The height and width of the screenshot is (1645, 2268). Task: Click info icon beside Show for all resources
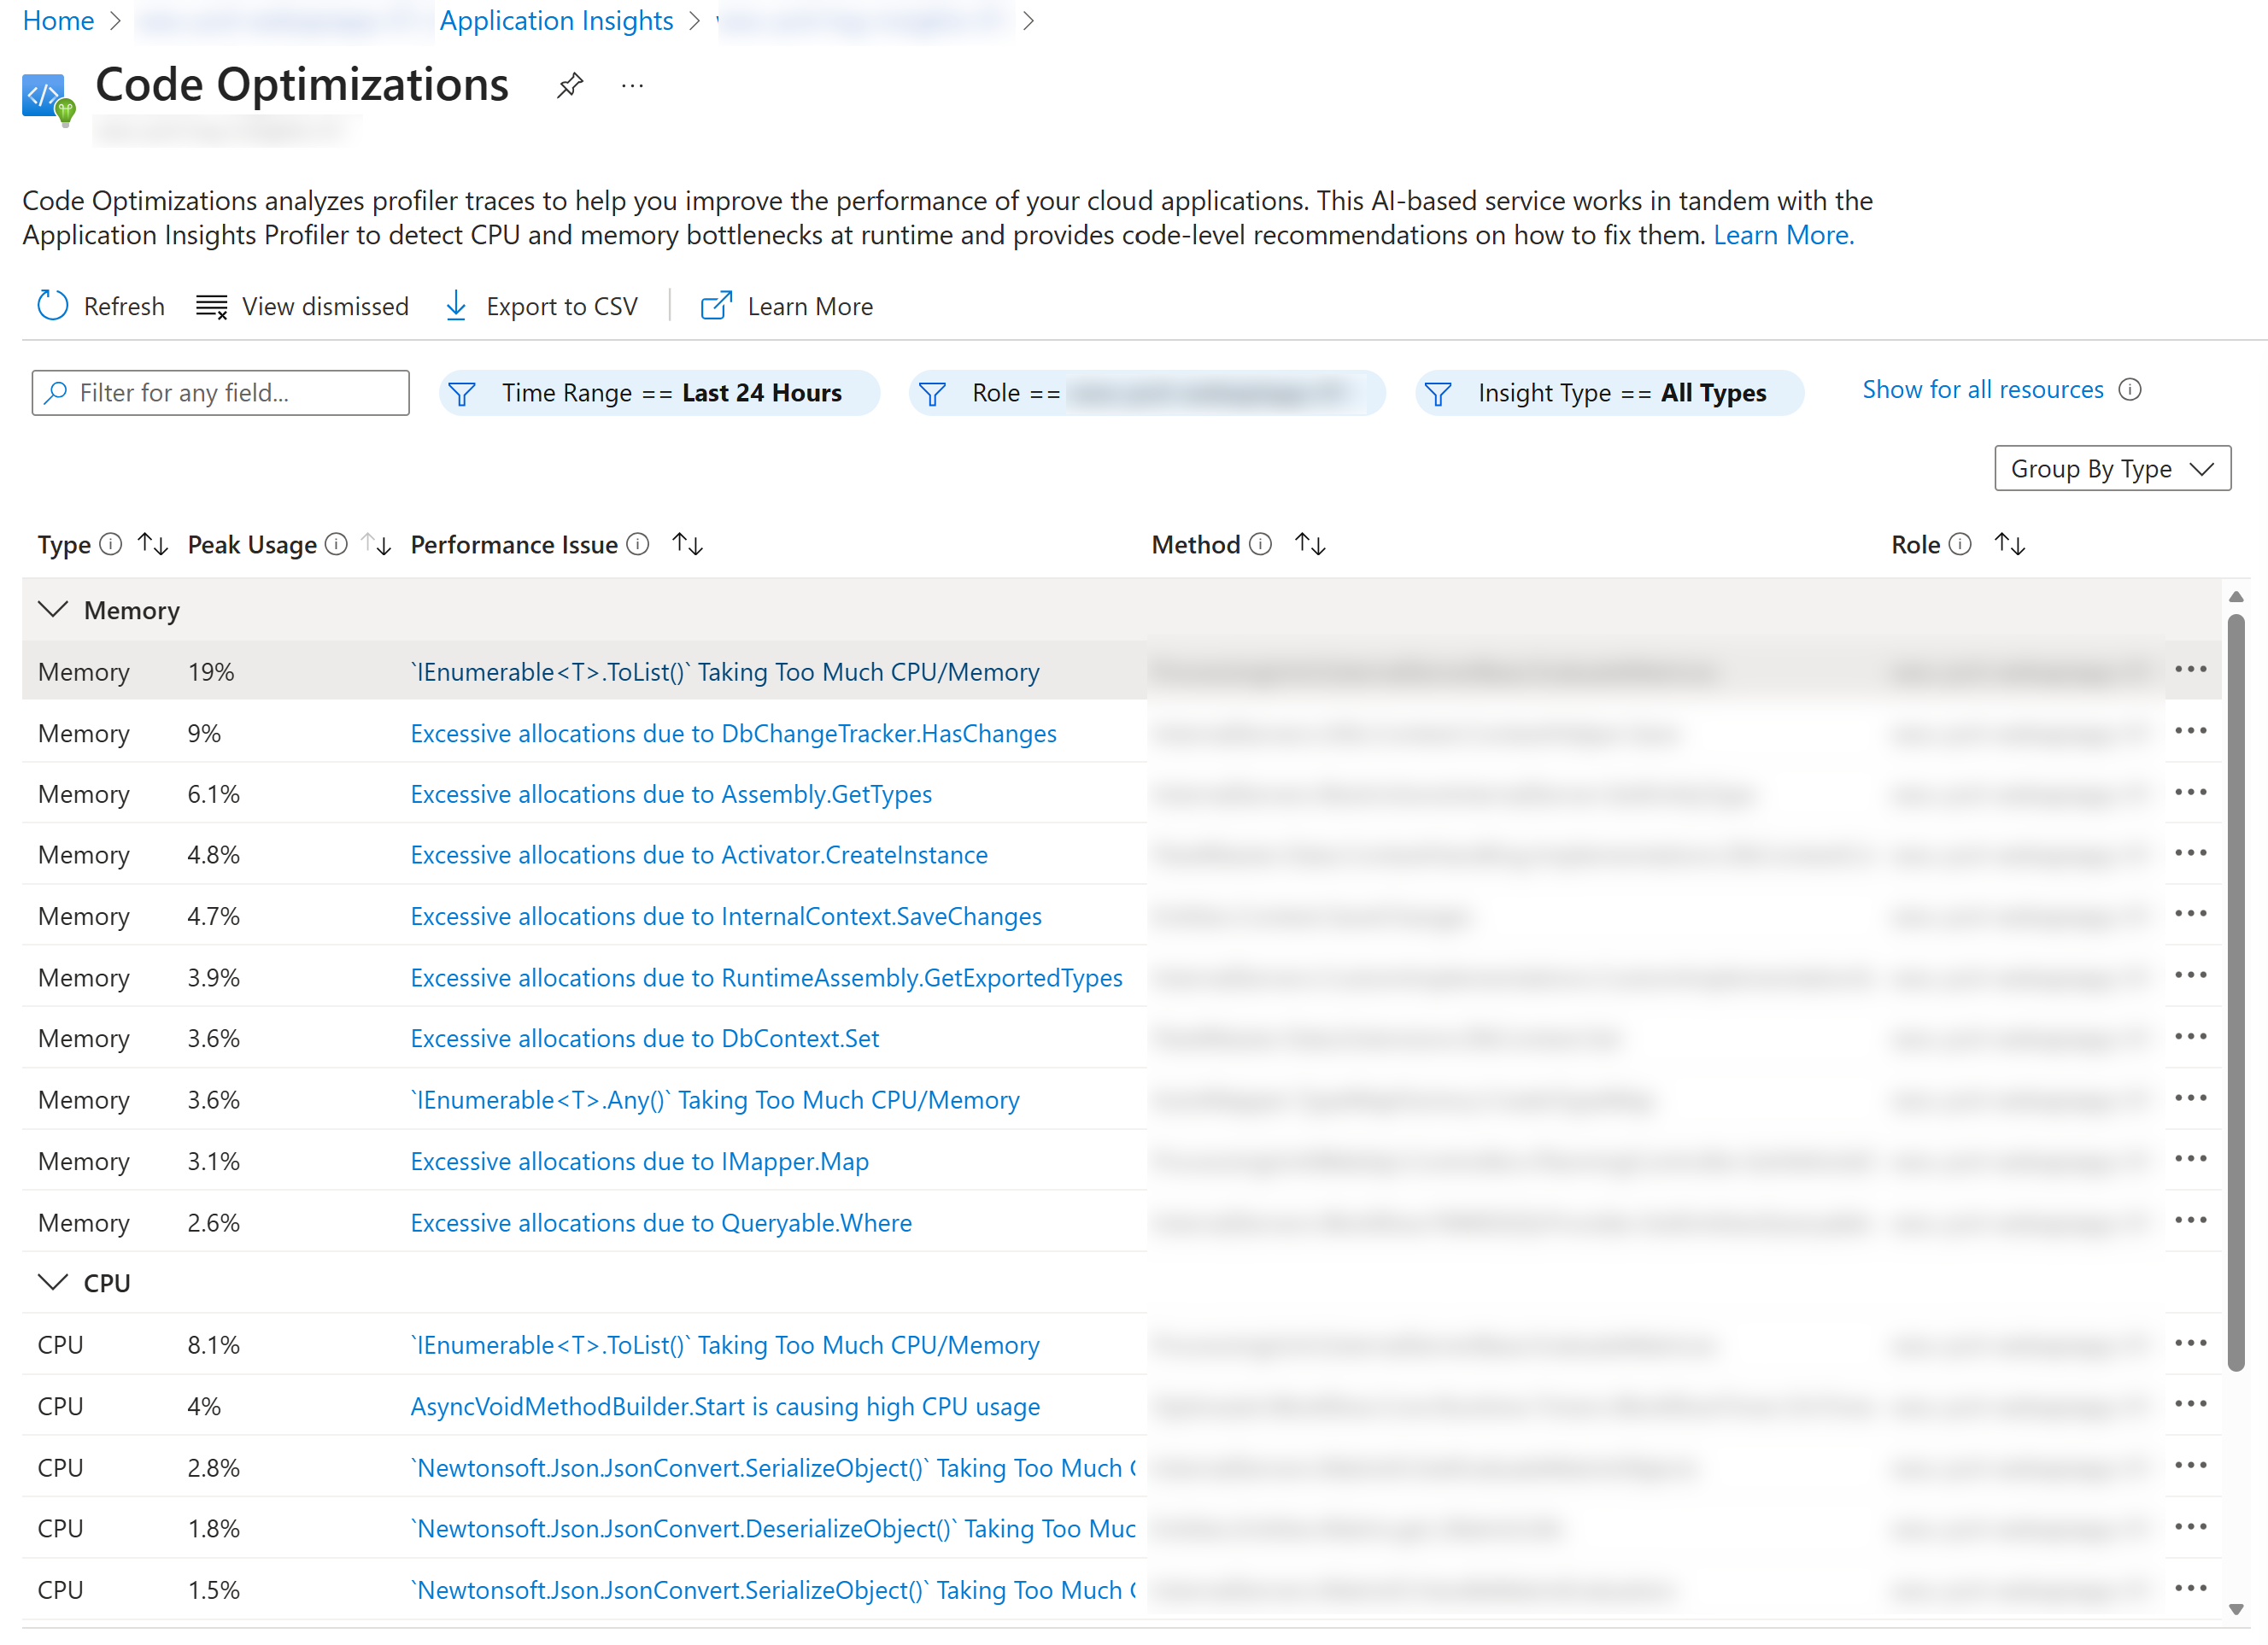point(2130,390)
